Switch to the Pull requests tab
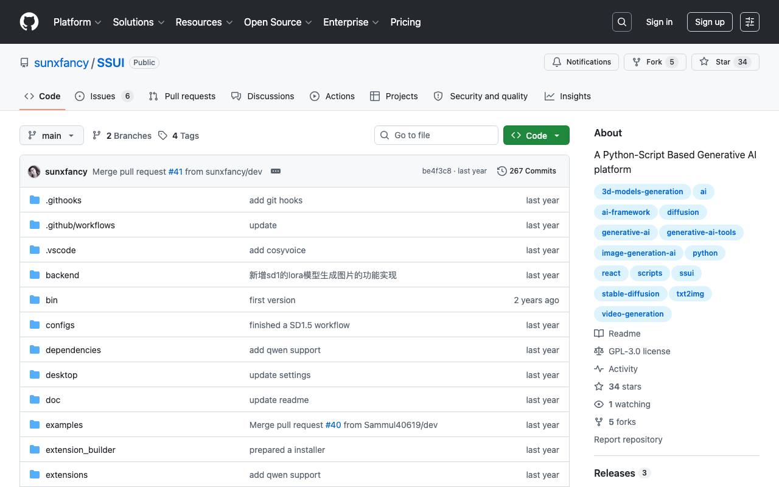This screenshot has width=779, height=487. pos(182,96)
